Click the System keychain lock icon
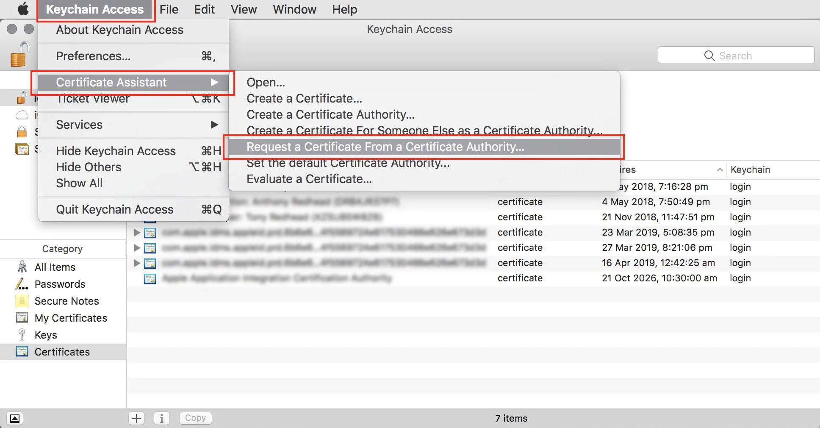The width and height of the screenshot is (820, 428). [22, 132]
